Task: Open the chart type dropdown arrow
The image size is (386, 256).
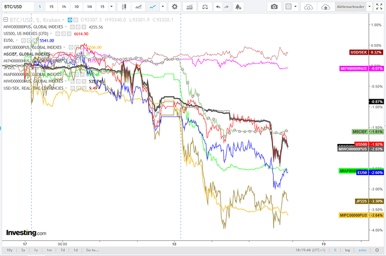Action: click(x=163, y=7)
